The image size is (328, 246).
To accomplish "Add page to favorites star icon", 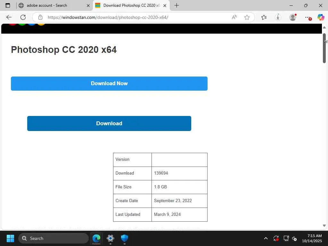I will click(247, 17).
